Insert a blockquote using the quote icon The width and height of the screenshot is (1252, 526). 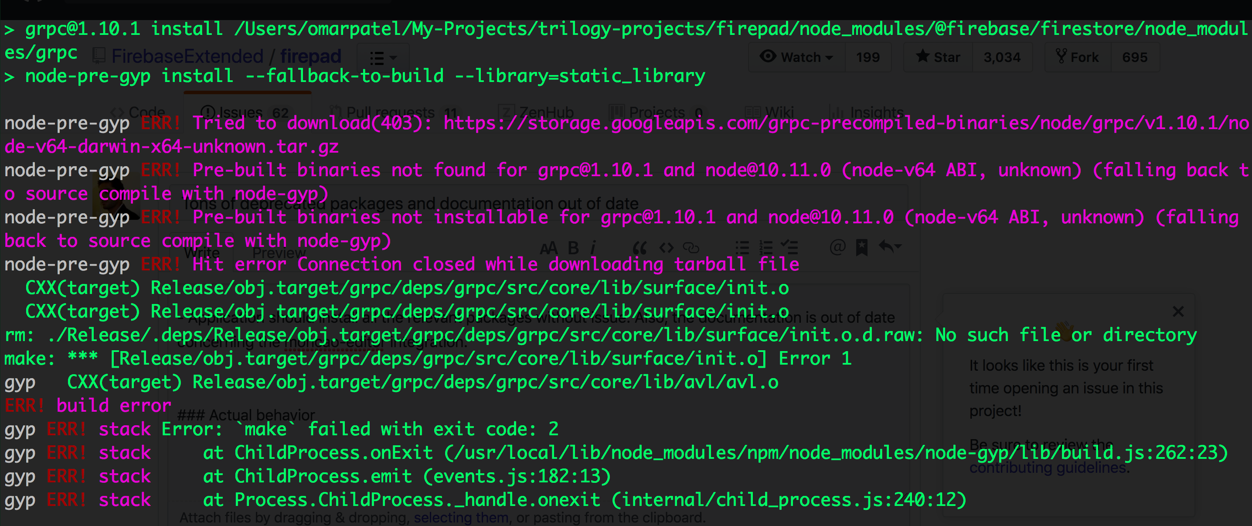639,247
